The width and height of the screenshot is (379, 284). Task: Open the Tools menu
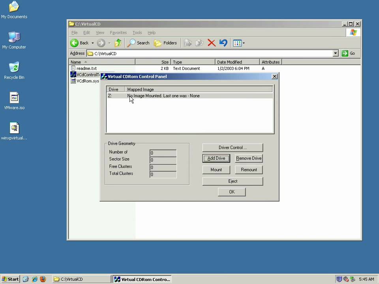[x=137, y=33]
